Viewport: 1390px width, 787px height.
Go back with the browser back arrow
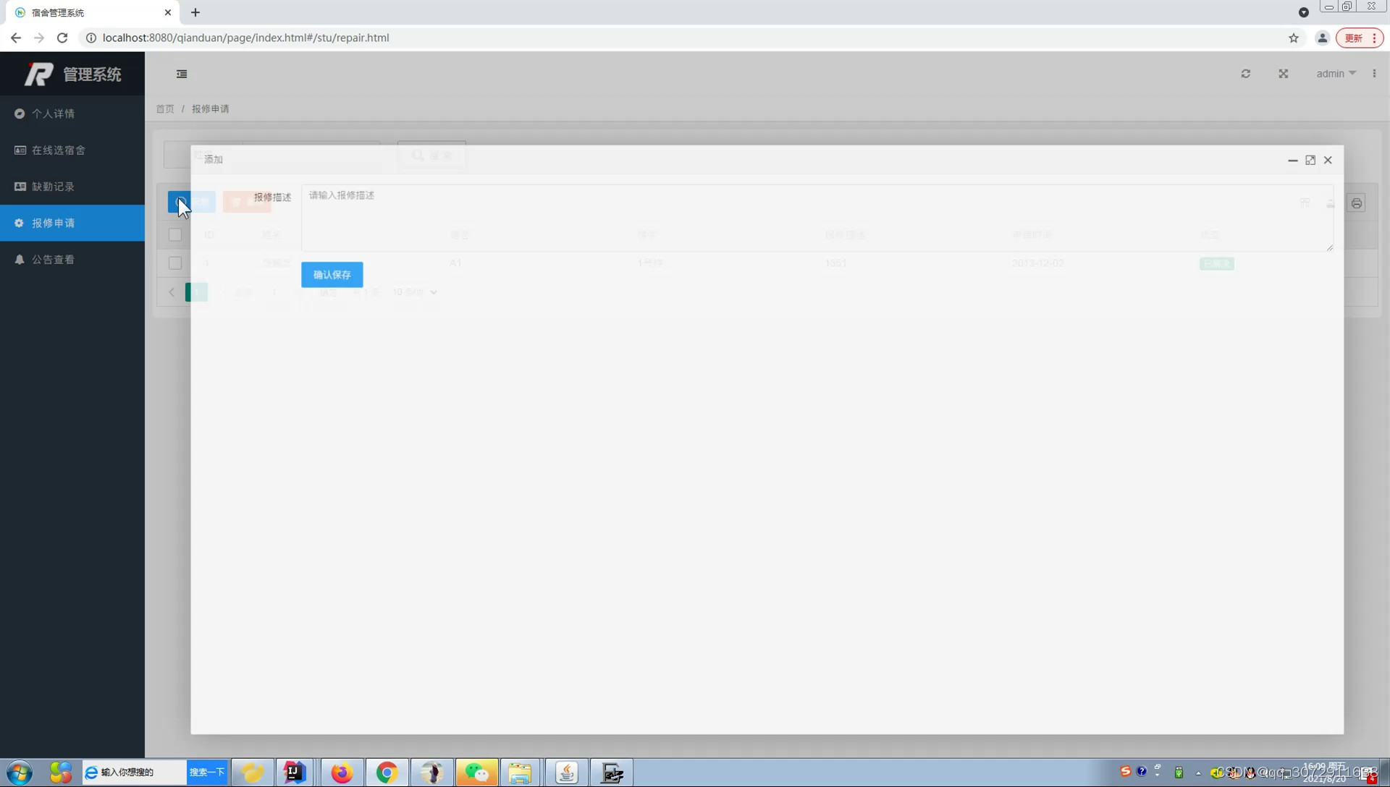[16, 38]
